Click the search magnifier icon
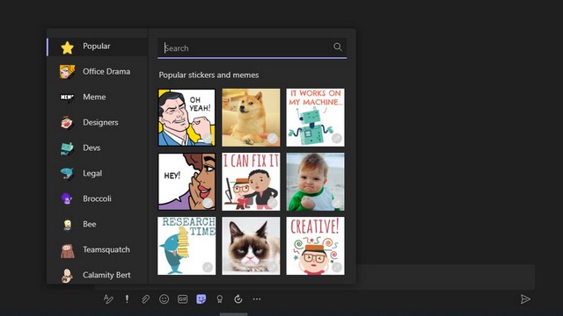563x316 pixels. 338,47
